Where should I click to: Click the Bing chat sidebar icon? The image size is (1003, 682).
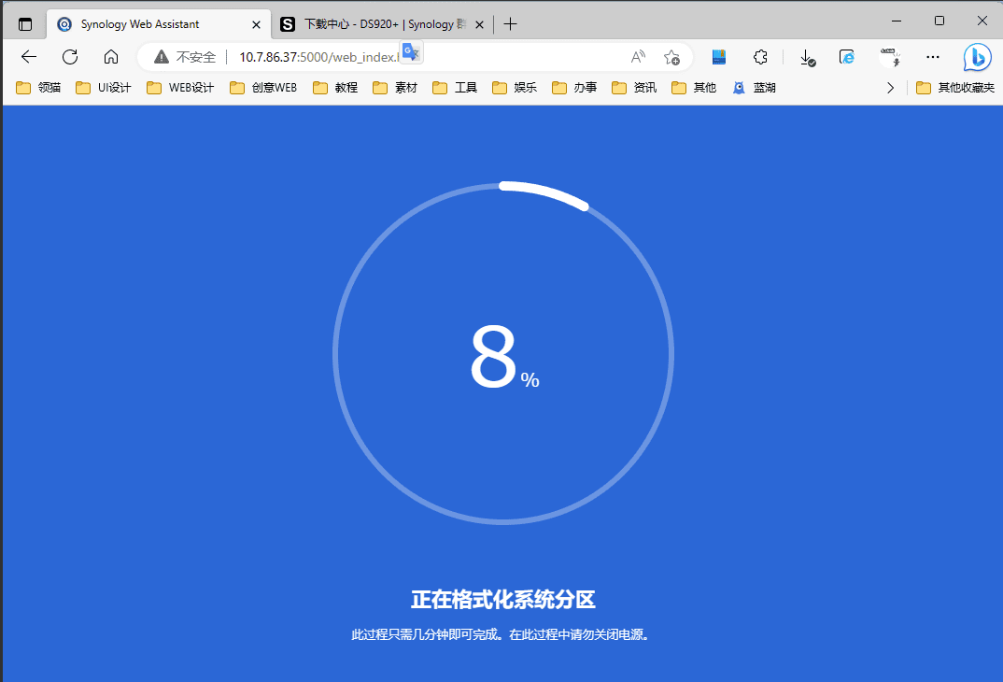[977, 57]
